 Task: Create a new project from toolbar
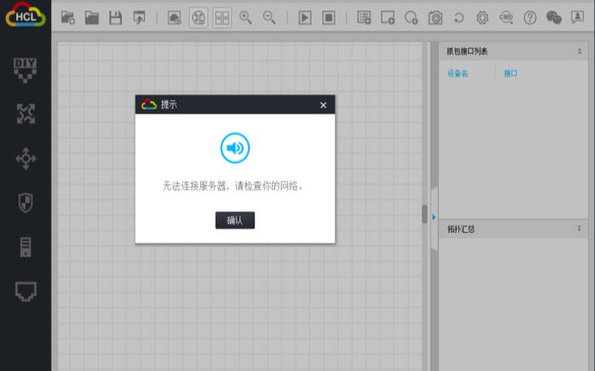[x=68, y=17]
